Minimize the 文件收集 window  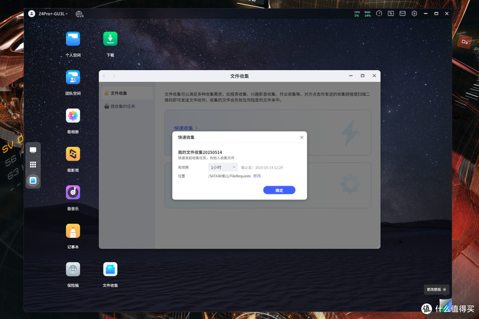(x=351, y=76)
